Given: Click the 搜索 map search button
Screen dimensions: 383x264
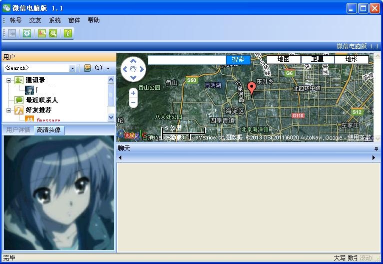Looking at the screenshot, I should 238,59.
